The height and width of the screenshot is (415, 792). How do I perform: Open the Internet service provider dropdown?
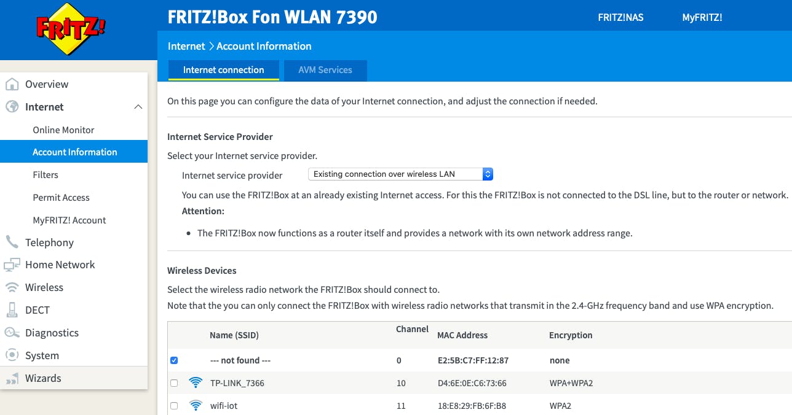(400, 174)
